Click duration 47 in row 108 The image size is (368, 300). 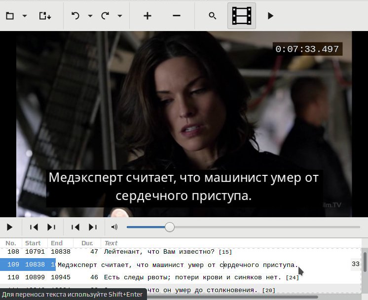[94, 252]
